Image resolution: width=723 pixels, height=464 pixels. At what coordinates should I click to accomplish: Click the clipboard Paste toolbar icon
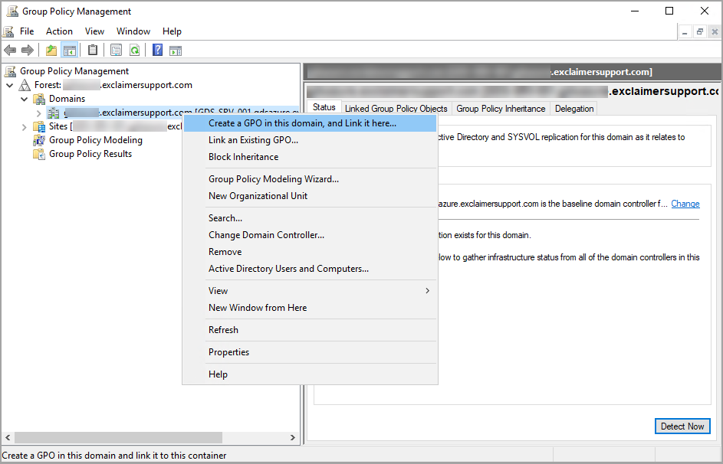point(93,51)
